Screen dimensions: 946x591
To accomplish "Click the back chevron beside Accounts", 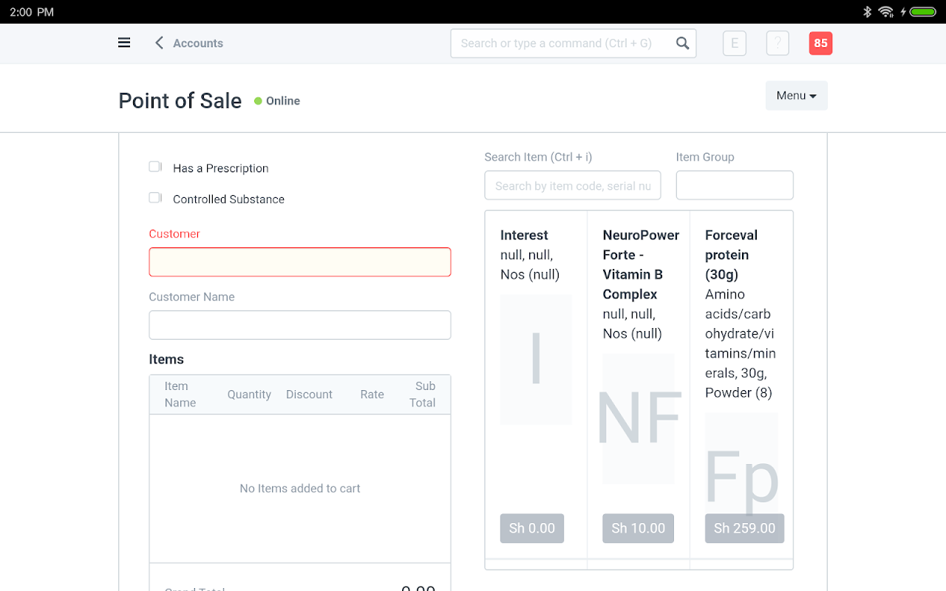I will click(x=159, y=43).
